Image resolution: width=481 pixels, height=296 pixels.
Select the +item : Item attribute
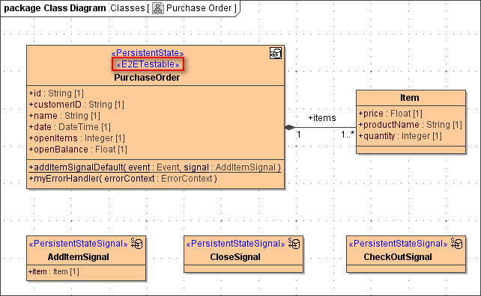pos(54,271)
